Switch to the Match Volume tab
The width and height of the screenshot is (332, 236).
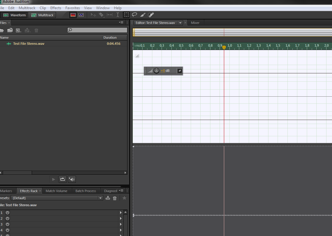coord(56,191)
